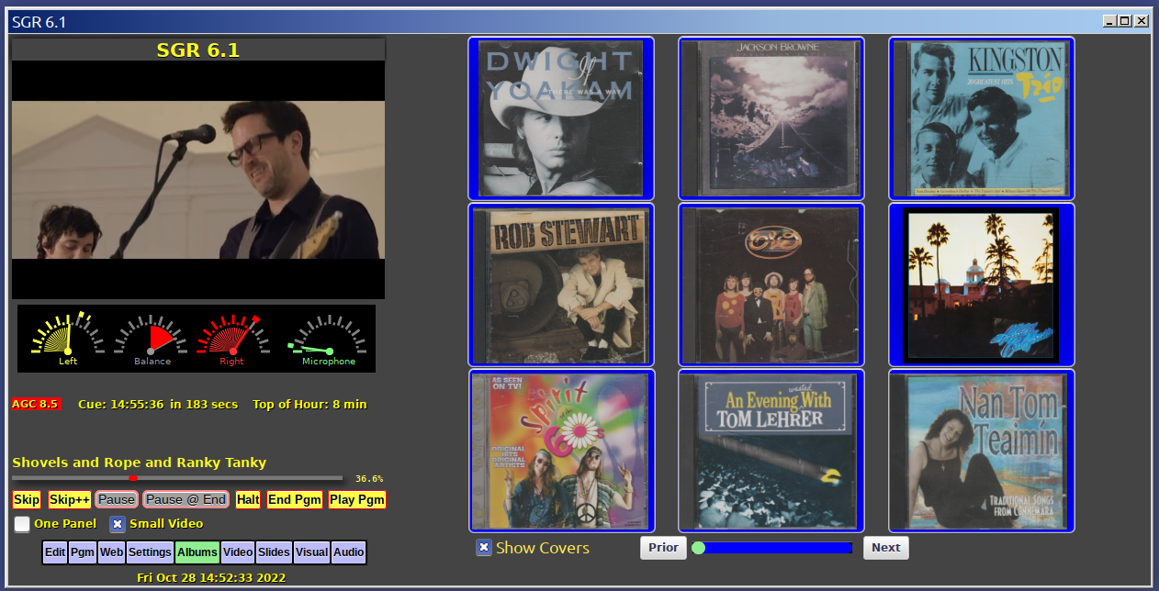Go to Prior album page

click(663, 548)
